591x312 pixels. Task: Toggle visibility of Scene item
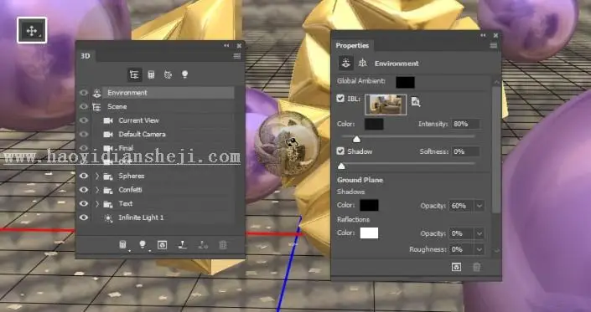tap(84, 106)
